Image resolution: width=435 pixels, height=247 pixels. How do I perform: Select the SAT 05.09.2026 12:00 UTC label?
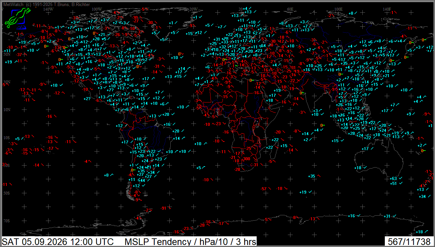pyautogui.click(x=58, y=242)
